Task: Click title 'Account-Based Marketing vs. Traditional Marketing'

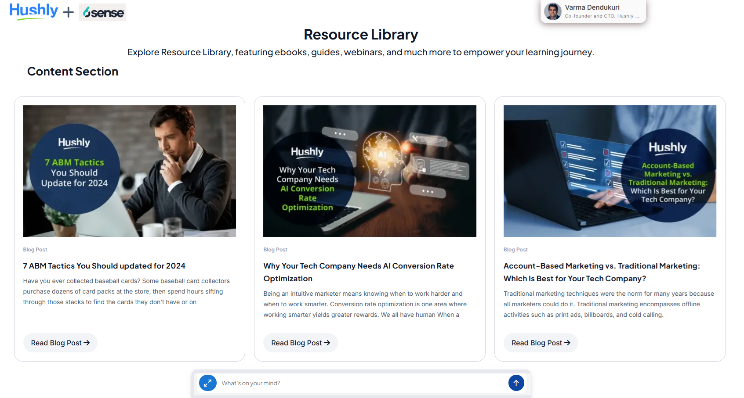Action: pos(602,272)
